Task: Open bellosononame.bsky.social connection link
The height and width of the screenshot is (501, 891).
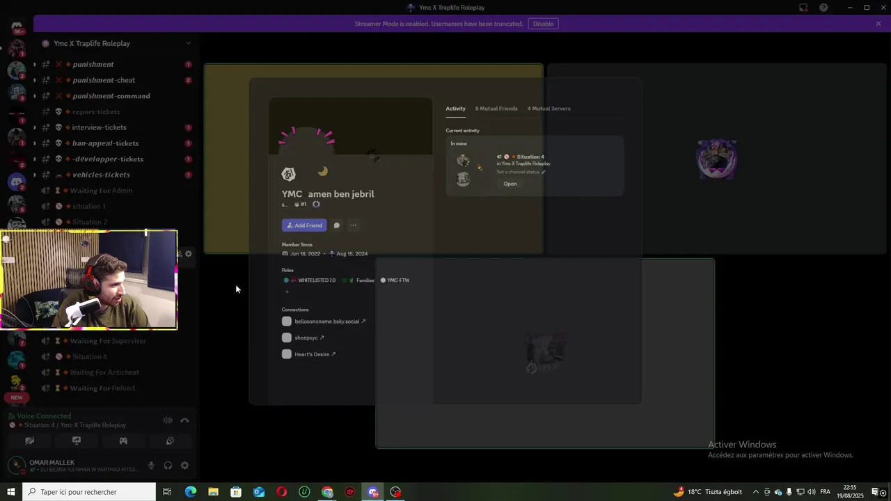Action: 330,321
